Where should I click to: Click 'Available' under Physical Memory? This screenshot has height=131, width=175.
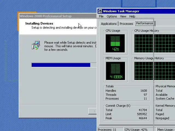click(x=162, y=95)
